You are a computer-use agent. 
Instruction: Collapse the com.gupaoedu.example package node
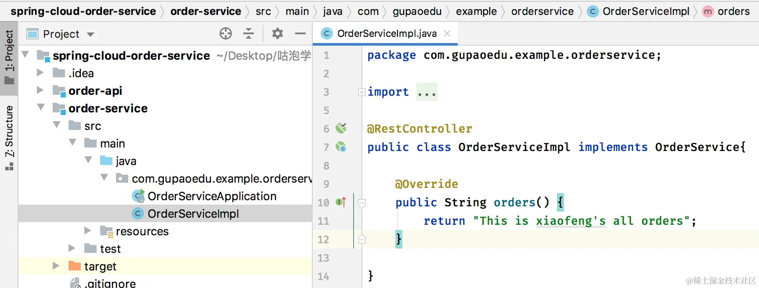(104, 177)
